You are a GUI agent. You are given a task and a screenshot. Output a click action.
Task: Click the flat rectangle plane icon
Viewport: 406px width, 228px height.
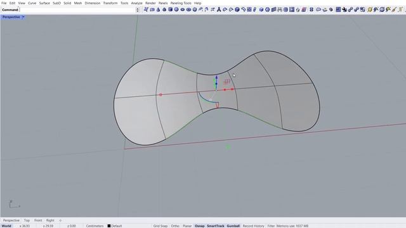point(152,9)
